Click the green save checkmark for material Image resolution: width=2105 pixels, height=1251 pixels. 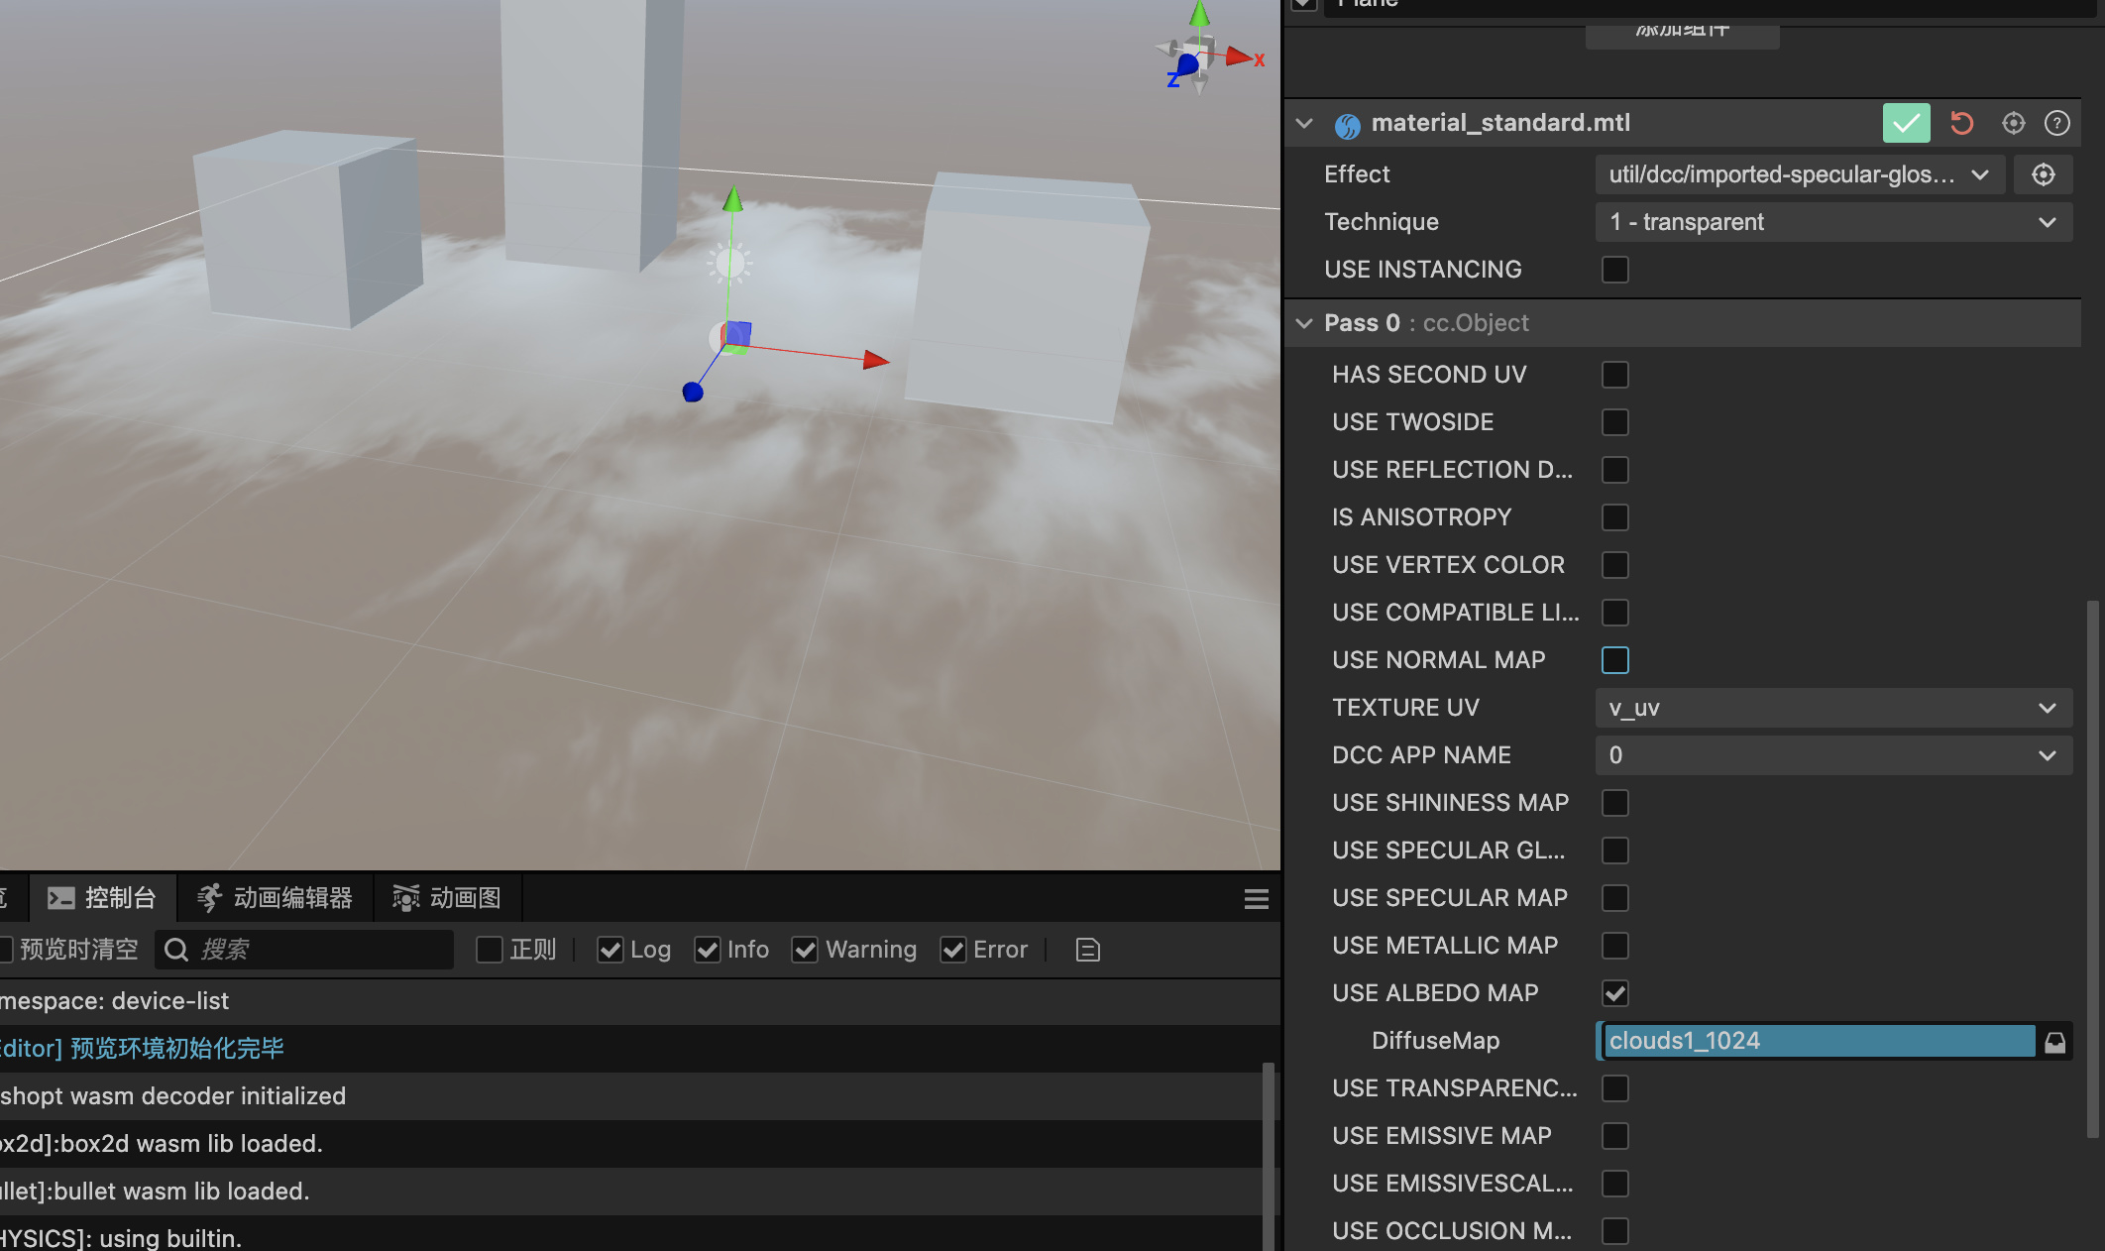(1905, 123)
